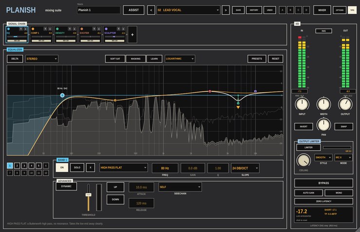Open the LEAD VOCAL track dropdown
This screenshot has height=232, width=360.
pyautogui.click(x=188, y=10)
